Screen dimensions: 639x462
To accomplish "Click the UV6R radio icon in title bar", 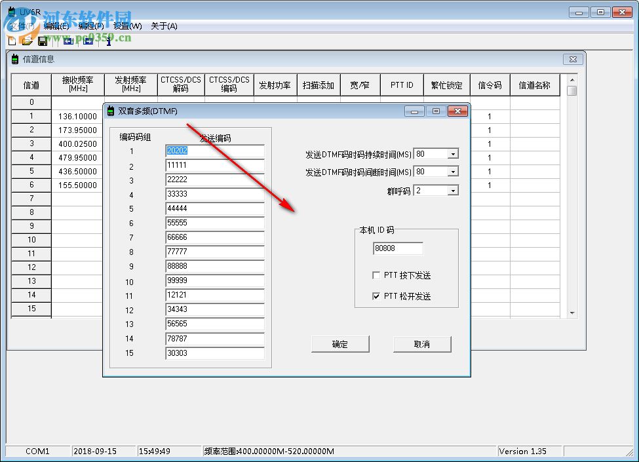I will pos(12,11).
